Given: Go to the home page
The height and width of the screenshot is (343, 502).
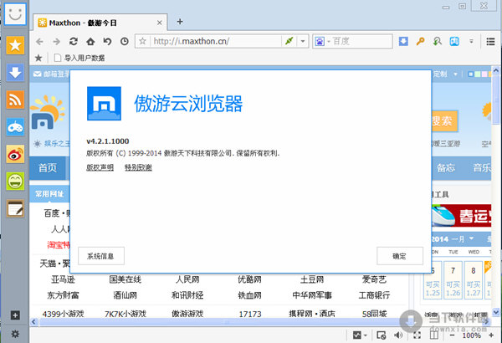Looking at the screenshot, I should [x=90, y=41].
